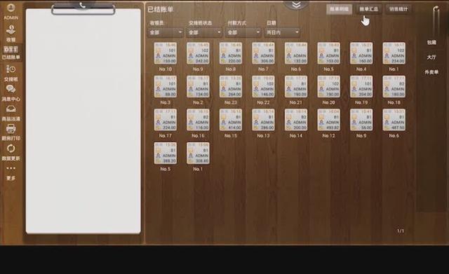This screenshot has width=449, height=274.
Task: Open the ADMIN user profile icon
Action: point(11,8)
